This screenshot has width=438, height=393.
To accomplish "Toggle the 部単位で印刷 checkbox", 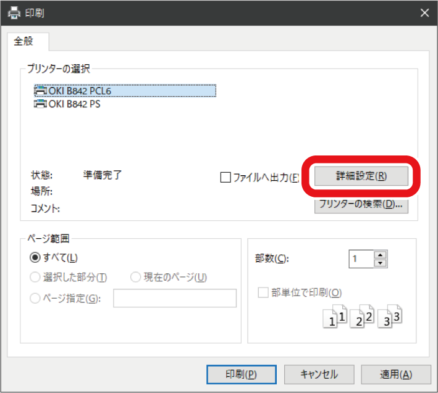I will pos(263,292).
